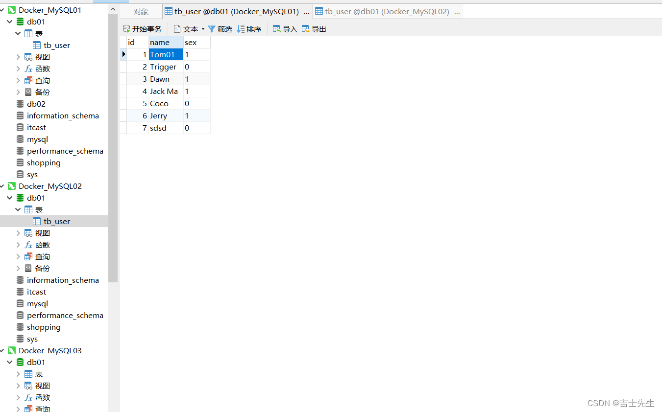Click the green db01 database icon under Docker_MySQL03
662x412 pixels.
click(20, 362)
